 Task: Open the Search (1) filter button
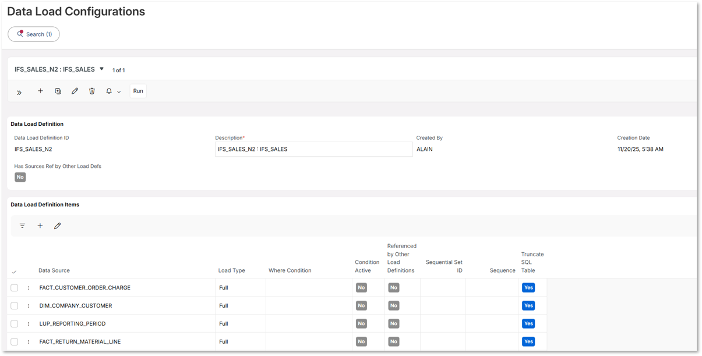[34, 34]
